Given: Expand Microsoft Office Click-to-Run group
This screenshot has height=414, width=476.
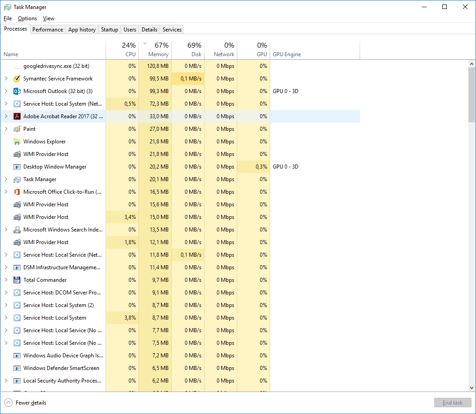Looking at the screenshot, I should coord(6,192).
